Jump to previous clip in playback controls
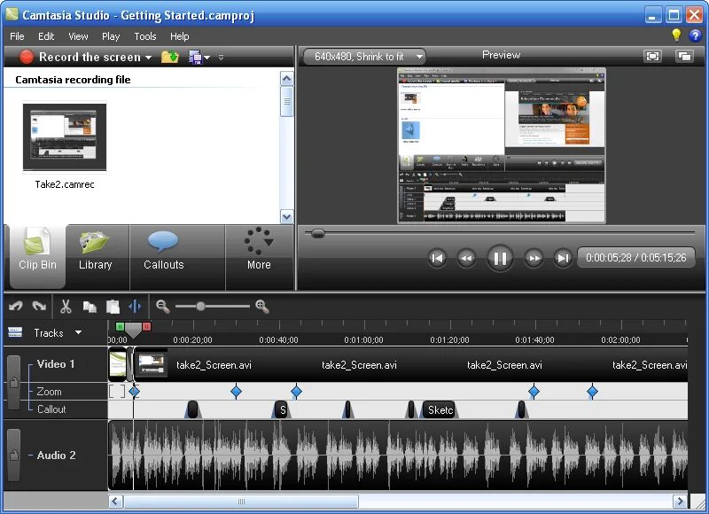This screenshot has height=514, width=709. pyautogui.click(x=437, y=258)
